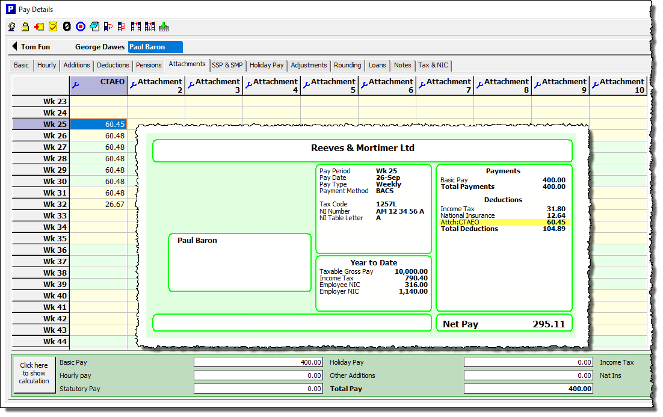The width and height of the screenshot is (663, 417).
Task: Click the wrench icon on Attachment 4
Action: [x=249, y=85]
